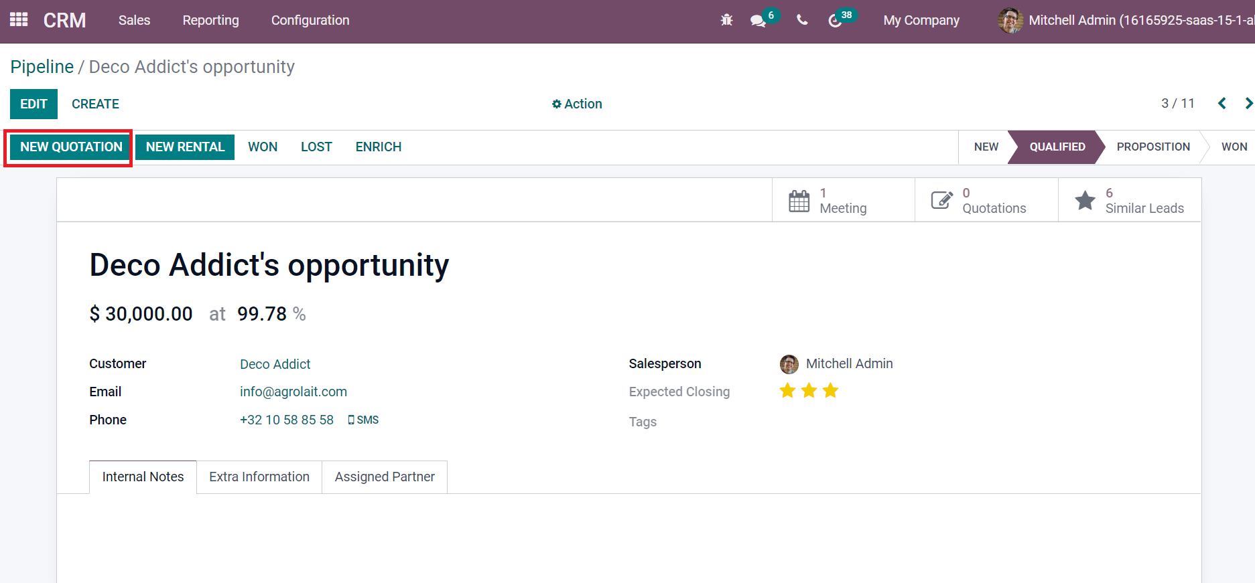Open the activities clock icon
This screenshot has height=583, width=1255.
tap(835, 21)
